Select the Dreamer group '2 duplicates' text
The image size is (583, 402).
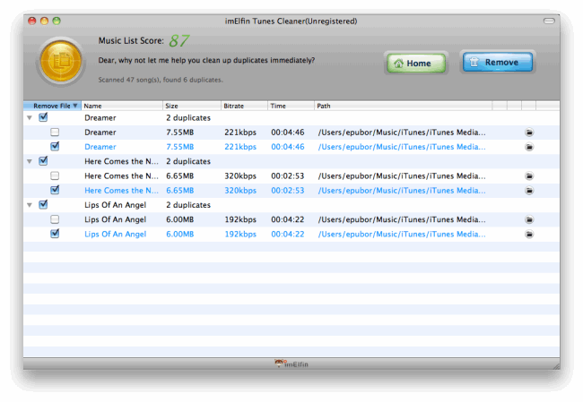[x=188, y=117]
